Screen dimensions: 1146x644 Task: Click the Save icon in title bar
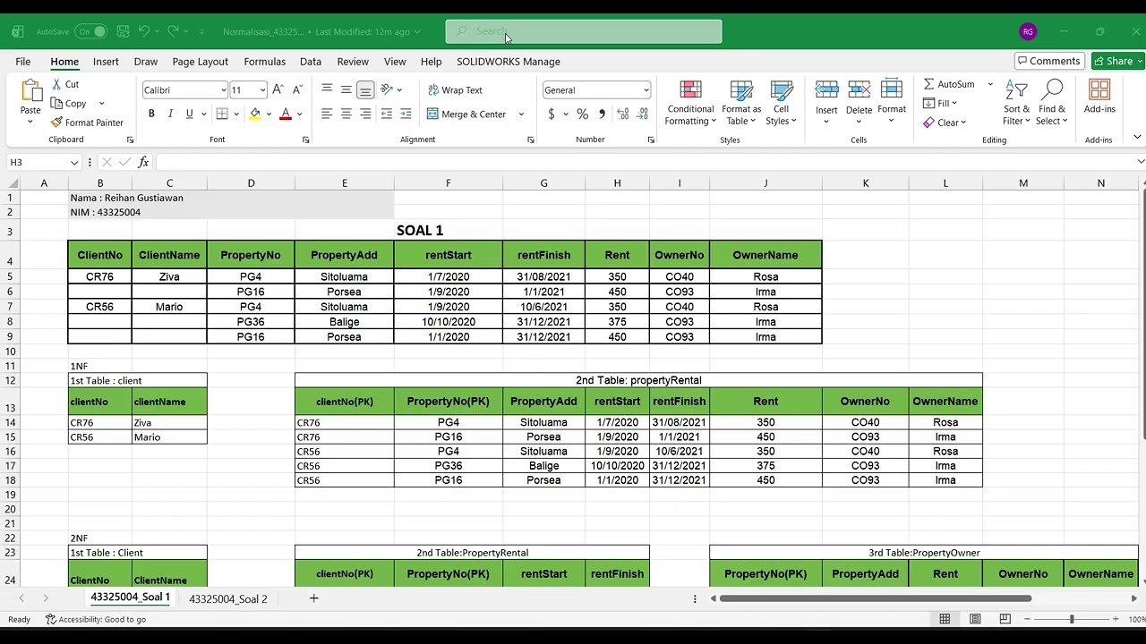point(123,31)
